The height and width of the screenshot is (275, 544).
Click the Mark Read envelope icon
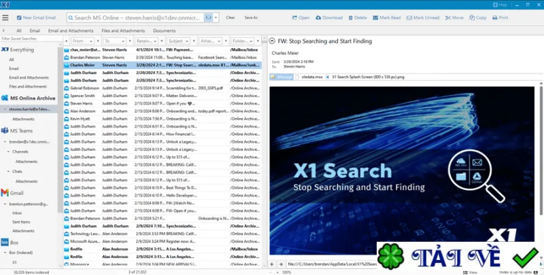click(375, 18)
